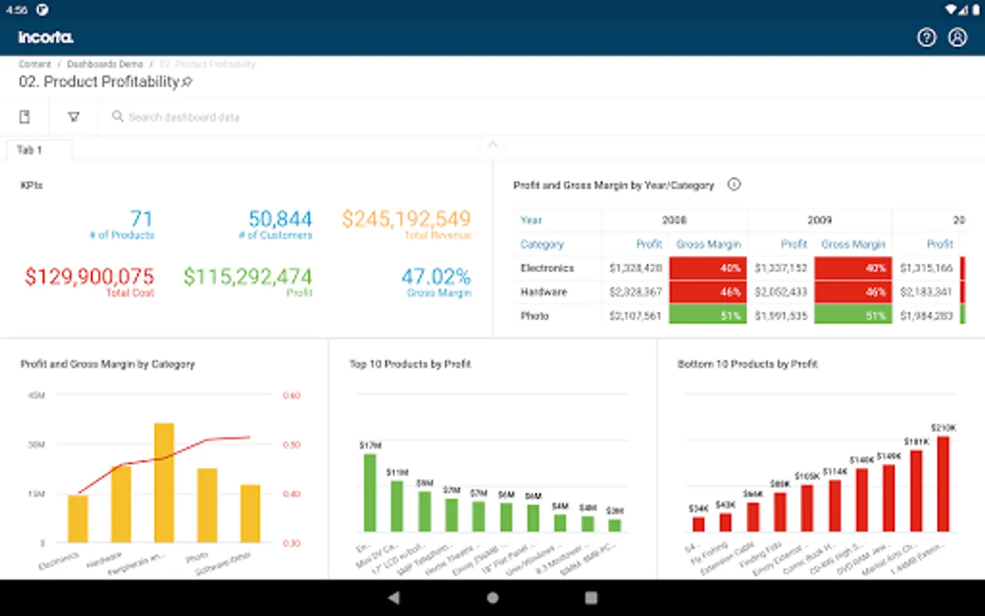Screen dimensions: 985x616
Task: Select Profit KPI $115,292,474
Action: click(248, 277)
